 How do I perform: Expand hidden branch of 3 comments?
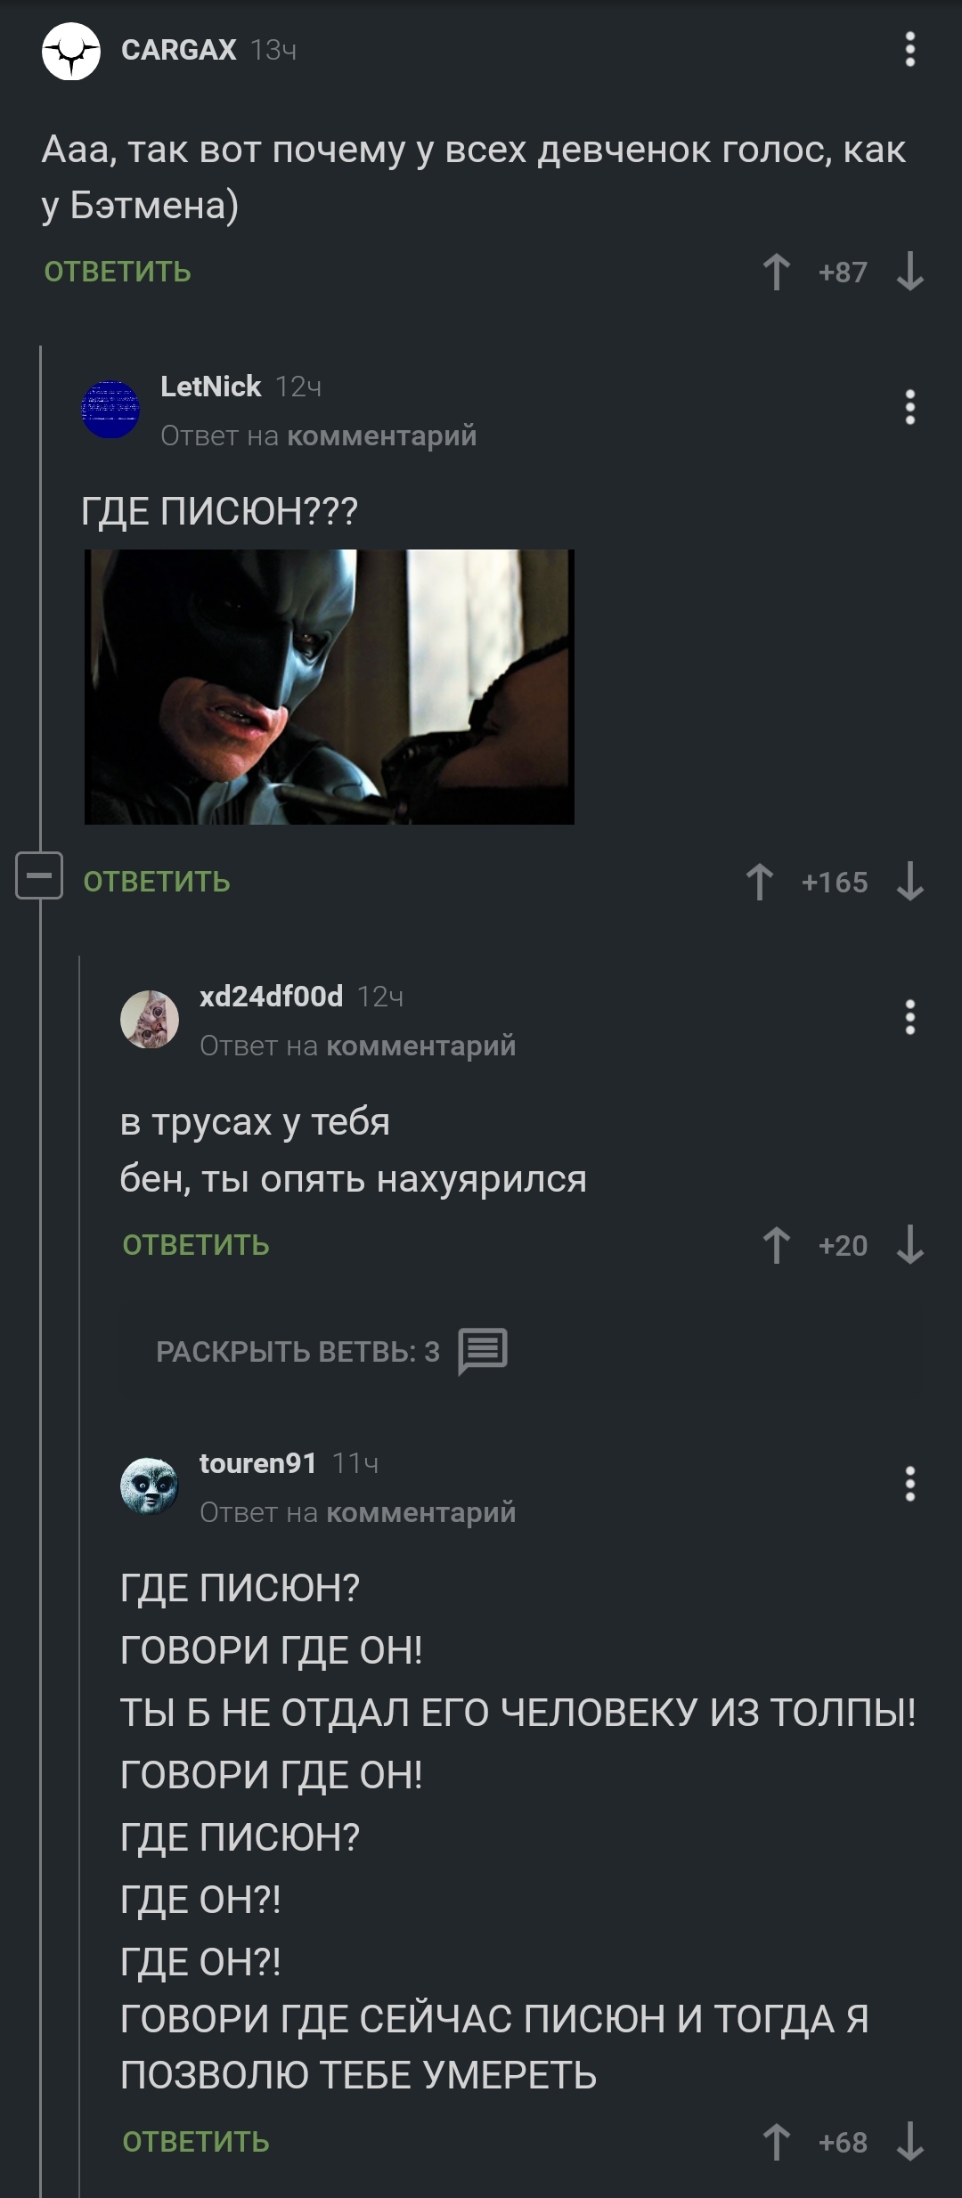[298, 1351]
